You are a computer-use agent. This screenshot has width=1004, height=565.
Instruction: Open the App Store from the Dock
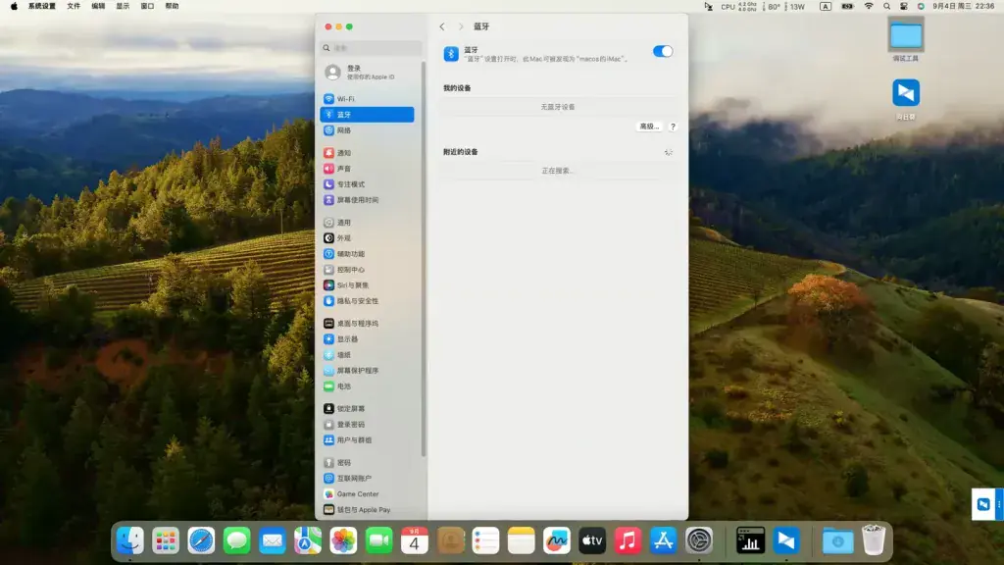[x=664, y=541]
